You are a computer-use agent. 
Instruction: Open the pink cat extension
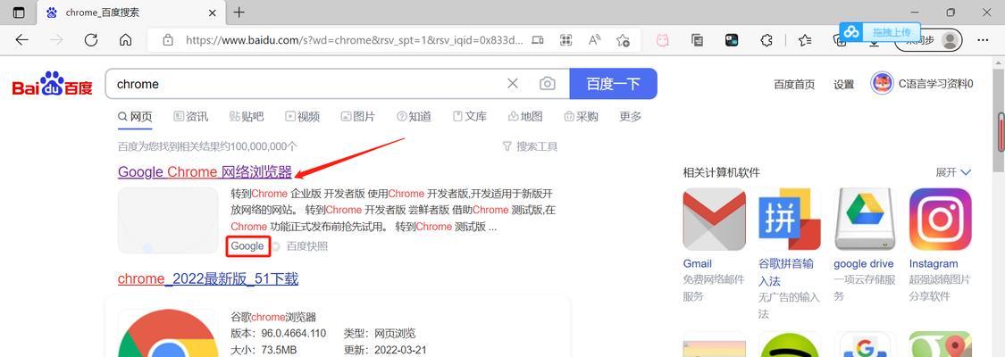tap(663, 40)
